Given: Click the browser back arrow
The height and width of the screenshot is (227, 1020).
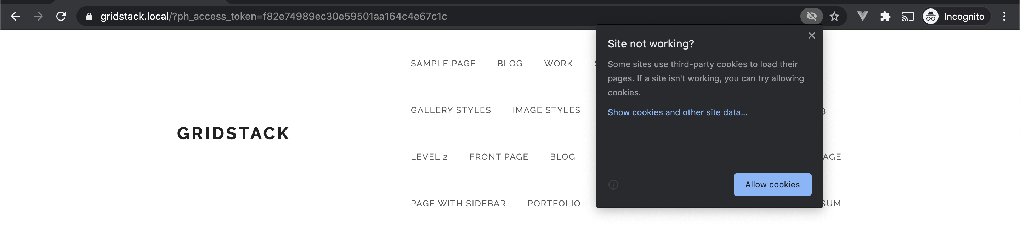Looking at the screenshot, I should [16, 16].
